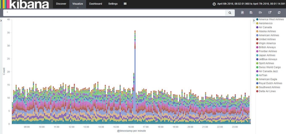Click the query search bar
286x134 pixels.
click(x=114, y=13)
